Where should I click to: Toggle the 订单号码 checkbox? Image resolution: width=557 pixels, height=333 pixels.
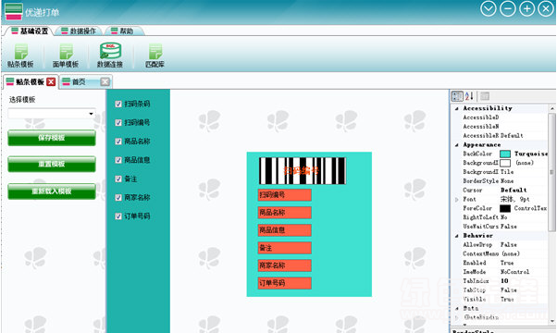coord(118,216)
